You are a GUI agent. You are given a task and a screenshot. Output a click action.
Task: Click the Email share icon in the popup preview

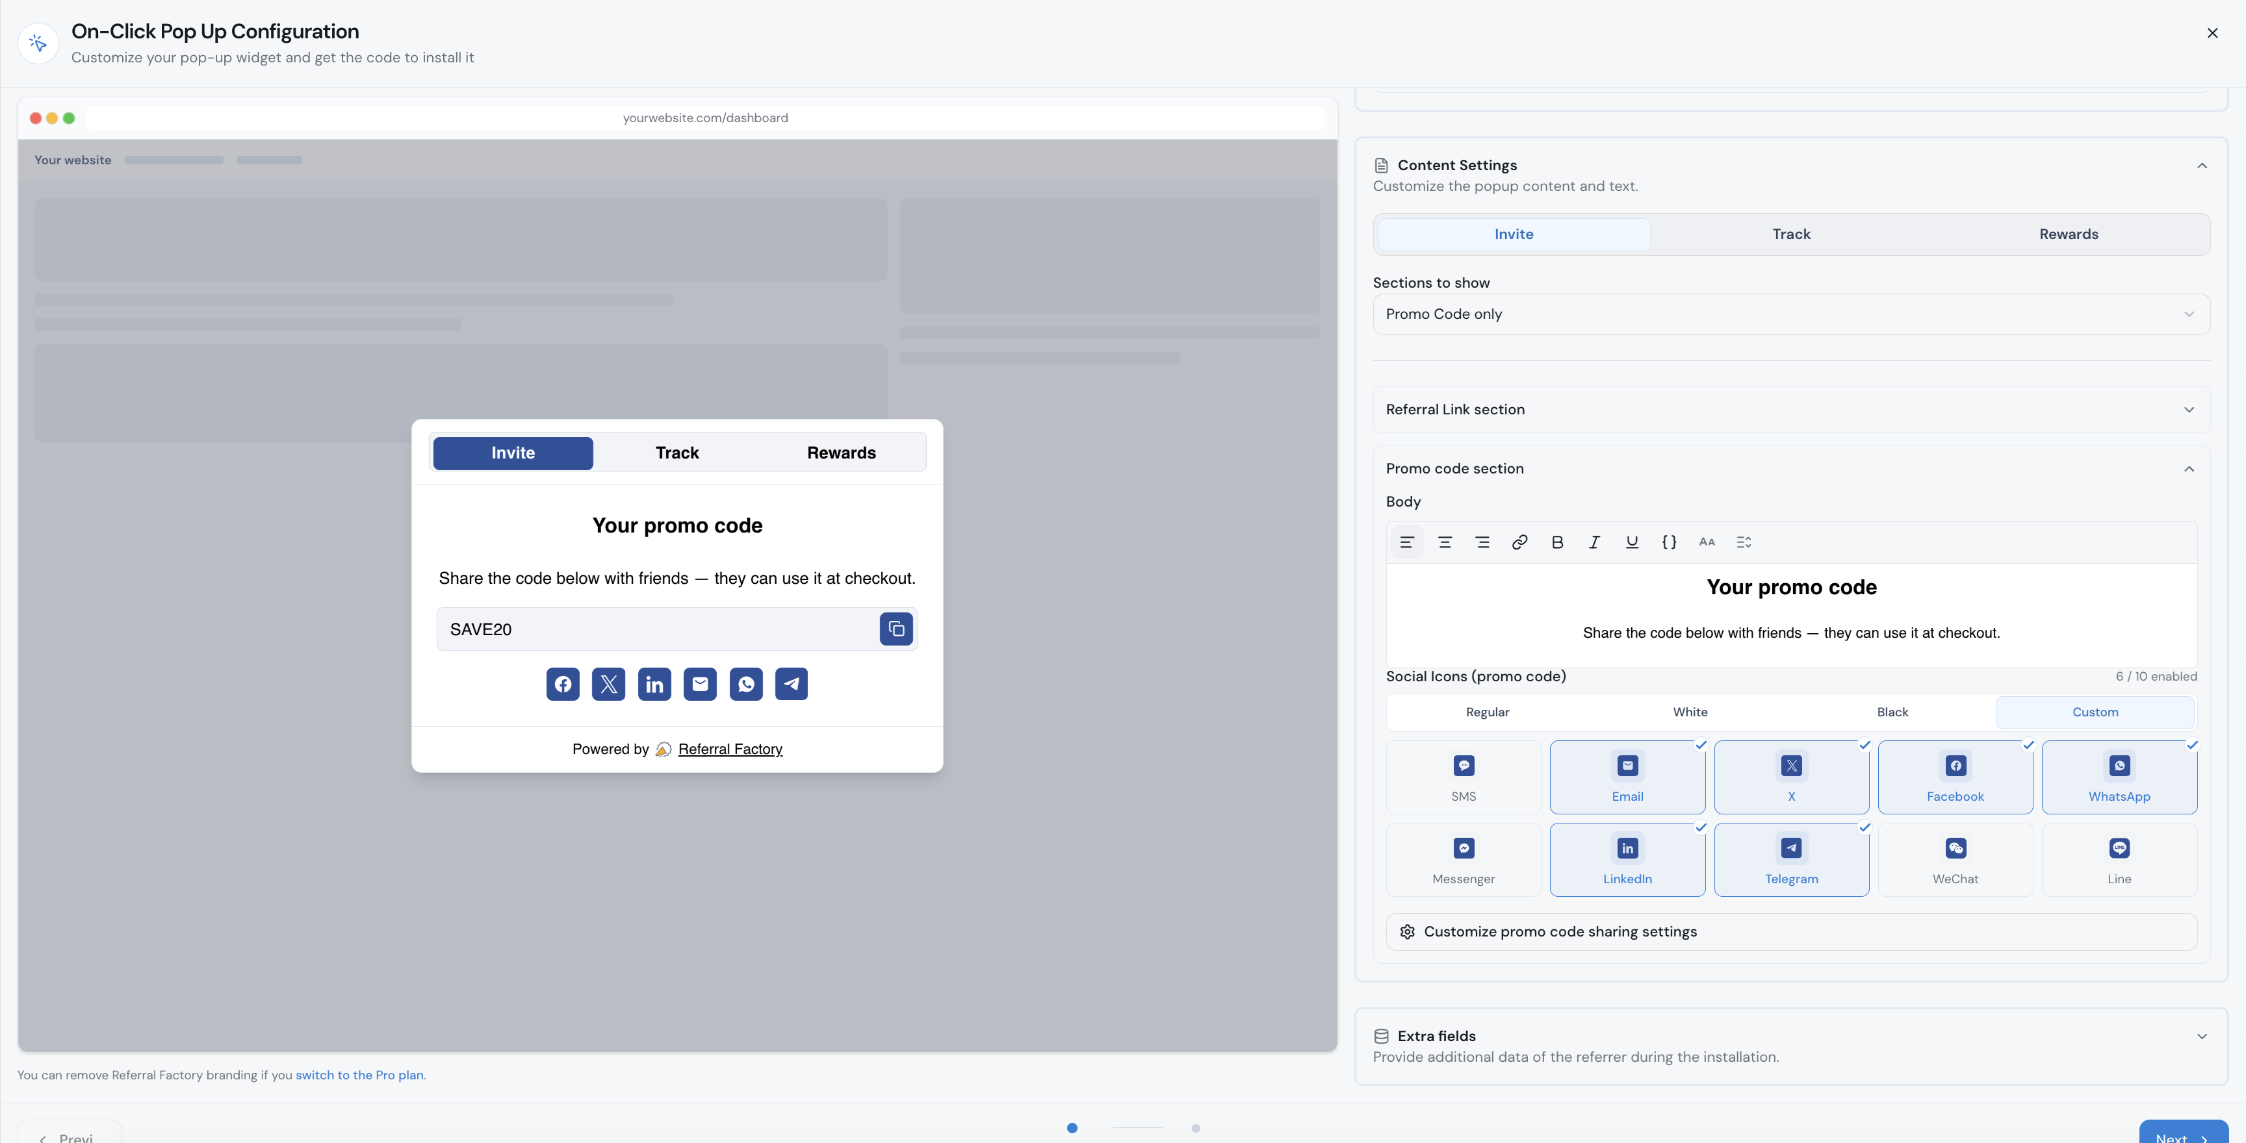point(700,684)
